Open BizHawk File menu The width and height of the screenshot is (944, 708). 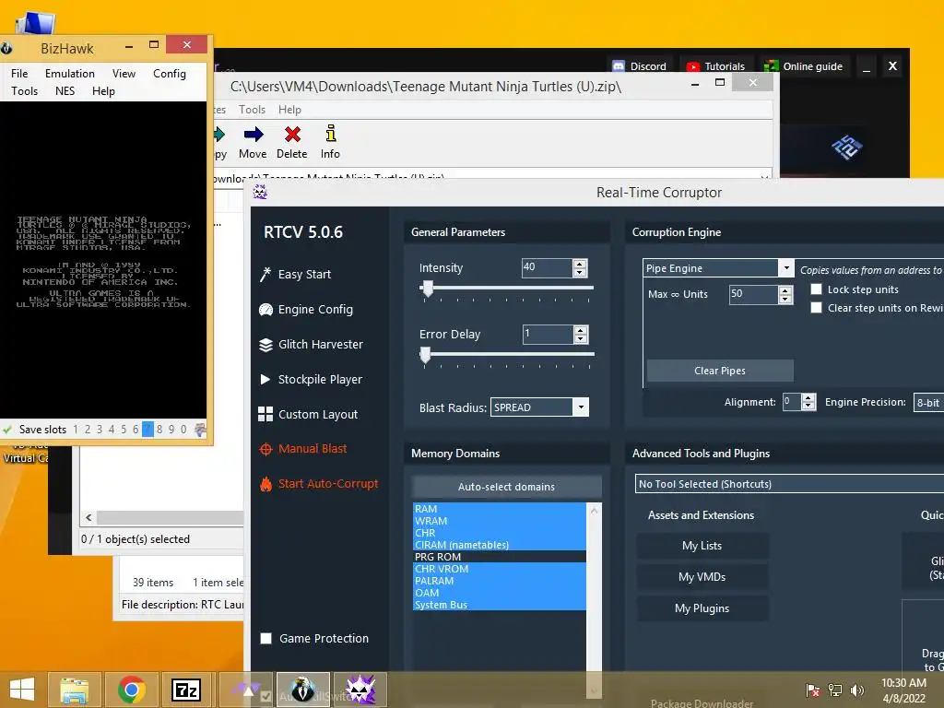tap(19, 74)
